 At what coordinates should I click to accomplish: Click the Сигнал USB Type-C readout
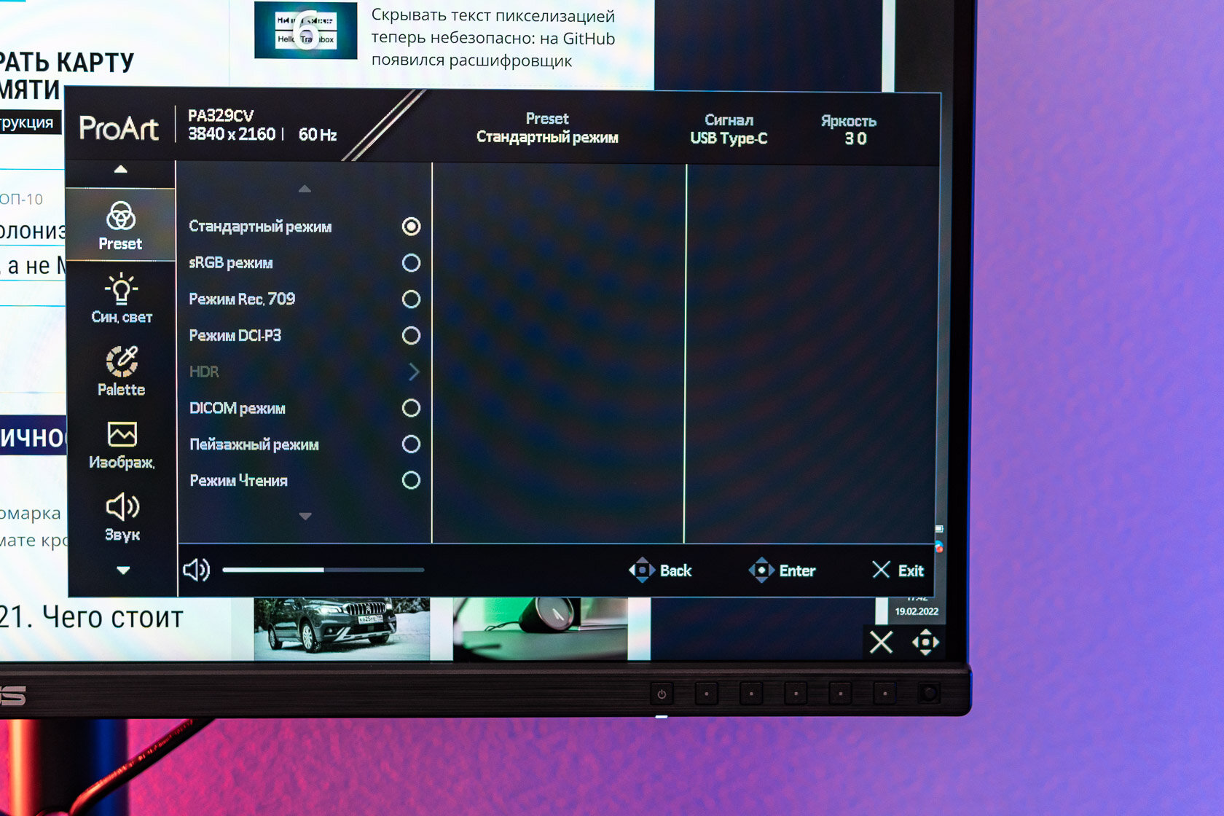click(729, 129)
